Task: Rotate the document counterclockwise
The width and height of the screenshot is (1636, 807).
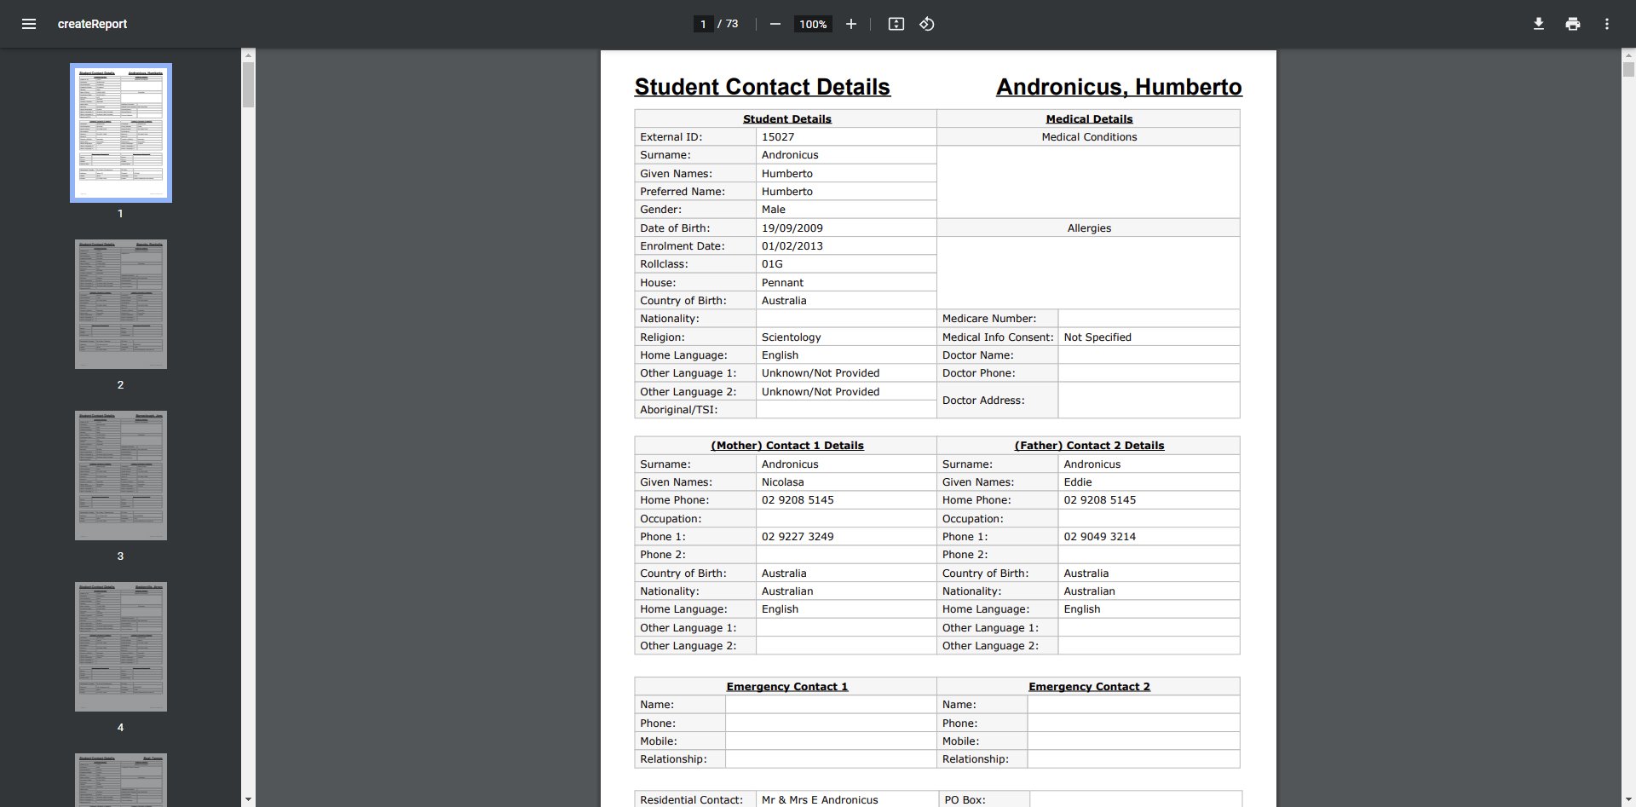Action: 927,24
